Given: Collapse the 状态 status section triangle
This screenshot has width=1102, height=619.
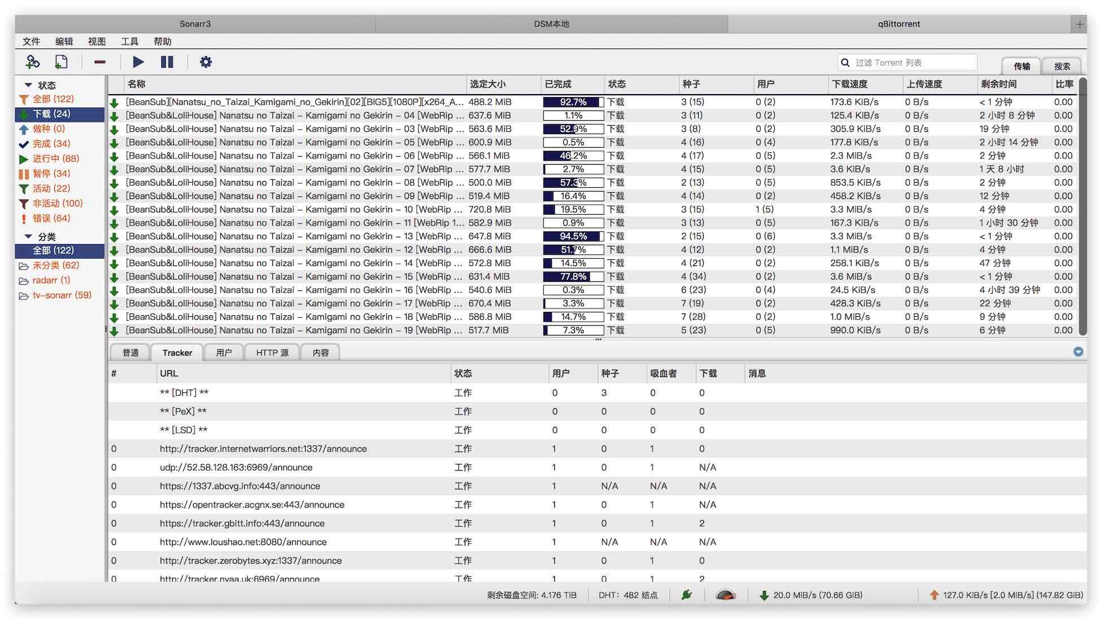Looking at the screenshot, I should [28, 85].
